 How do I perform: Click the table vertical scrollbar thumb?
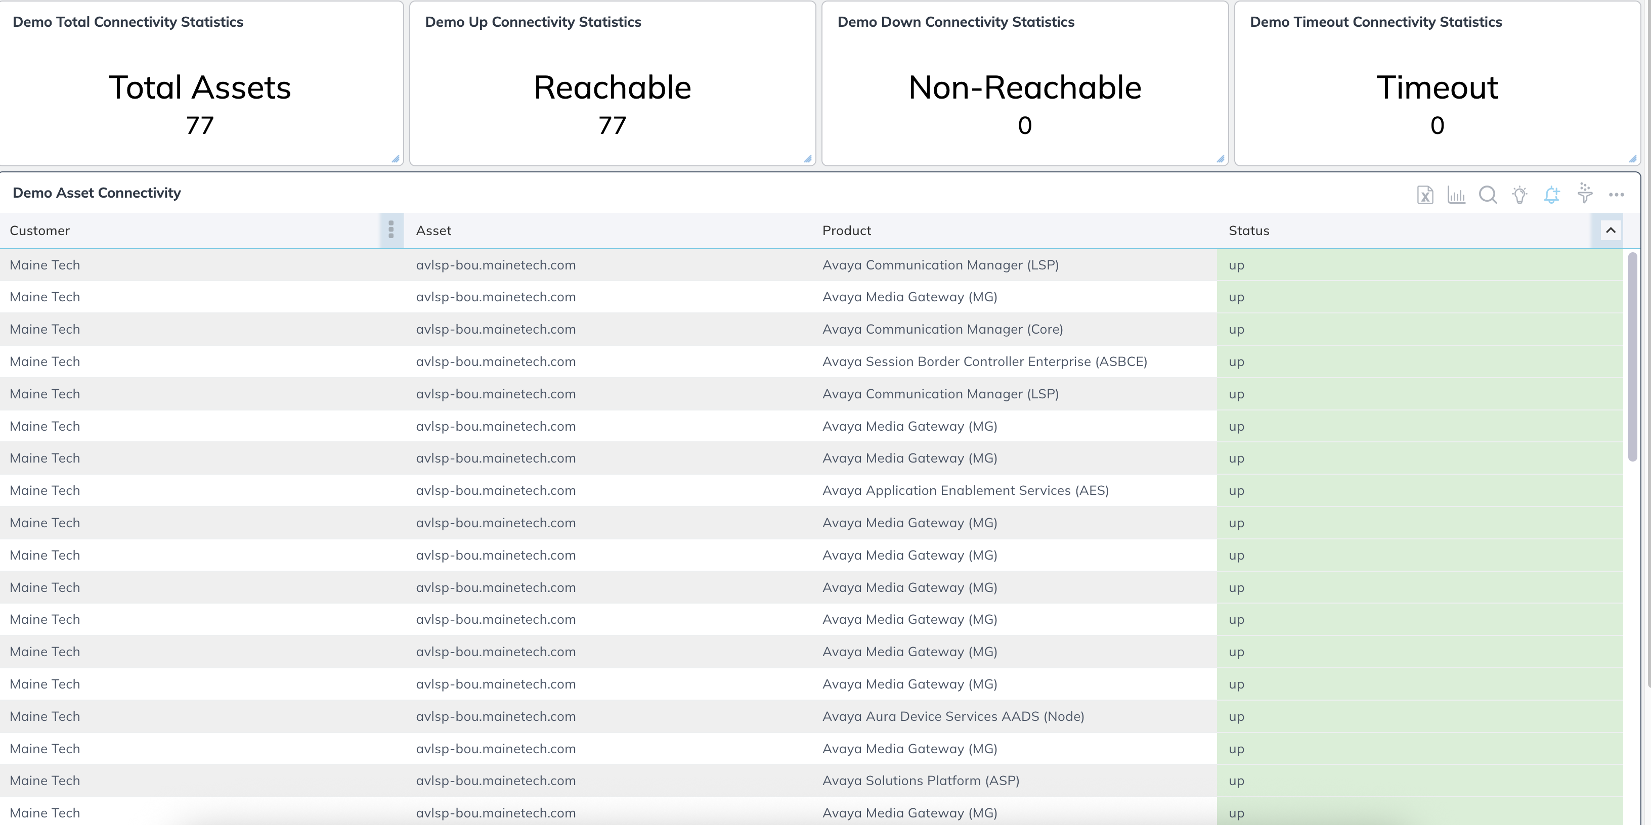point(1632,356)
